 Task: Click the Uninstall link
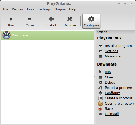point(112,114)
